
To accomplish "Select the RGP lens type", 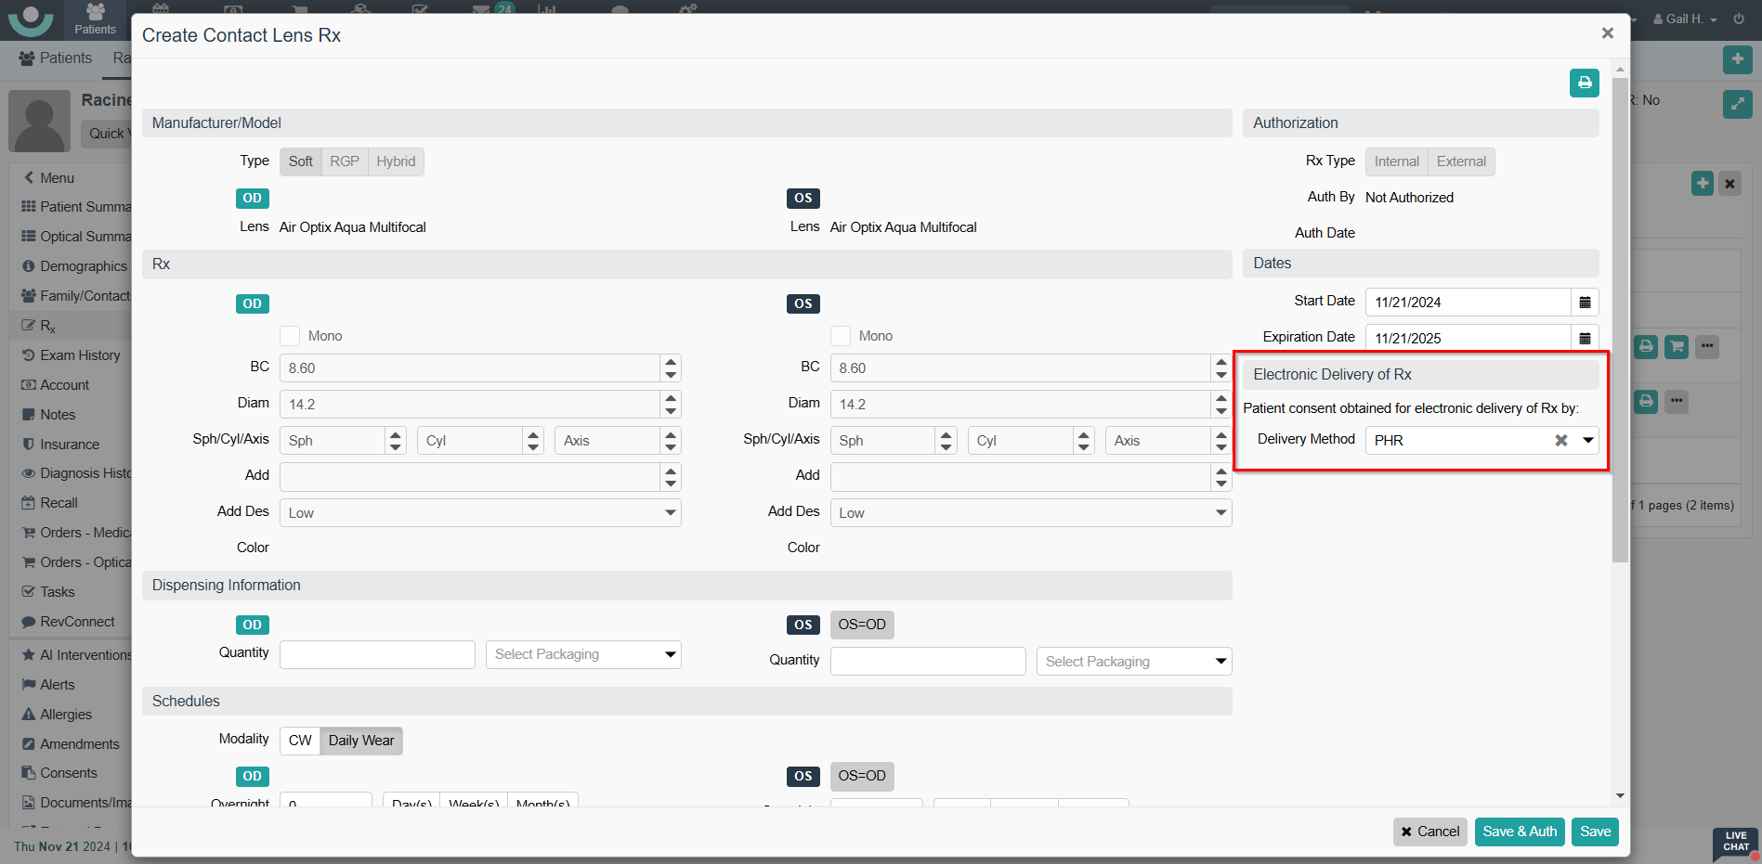I will [x=344, y=161].
